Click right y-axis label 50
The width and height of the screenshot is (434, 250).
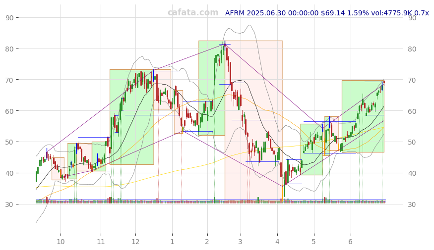coord(412,142)
